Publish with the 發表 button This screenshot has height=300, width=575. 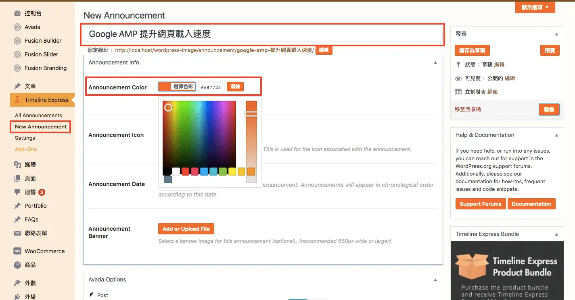[x=549, y=110]
